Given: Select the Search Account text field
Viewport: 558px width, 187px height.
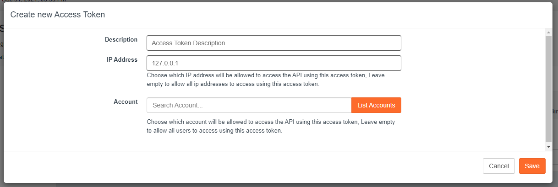Looking at the screenshot, I should pyautogui.click(x=249, y=105).
